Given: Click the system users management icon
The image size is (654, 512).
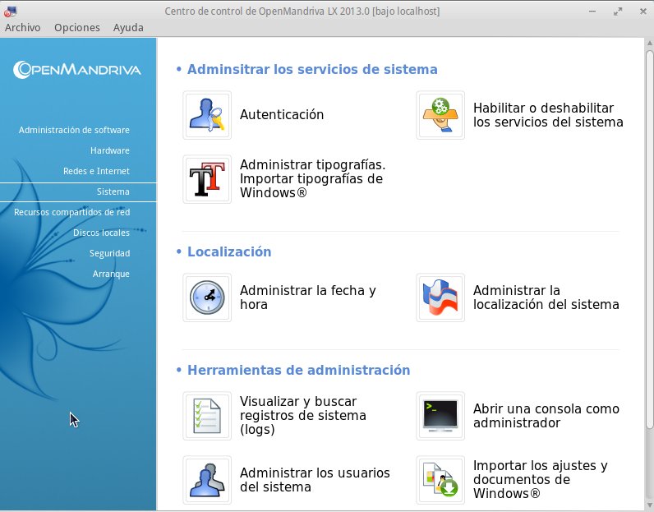Looking at the screenshot, I should tap(207, 480).
